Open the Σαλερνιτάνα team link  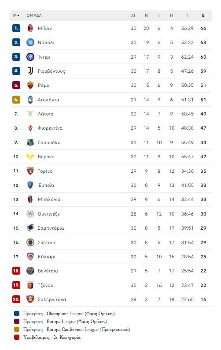52,299
